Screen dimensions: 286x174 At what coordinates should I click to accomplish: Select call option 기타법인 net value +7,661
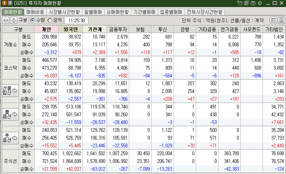[x=277, y=123]
